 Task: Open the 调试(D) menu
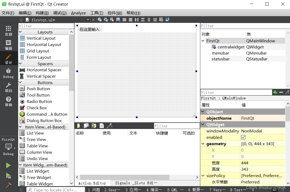click(60, 13)
